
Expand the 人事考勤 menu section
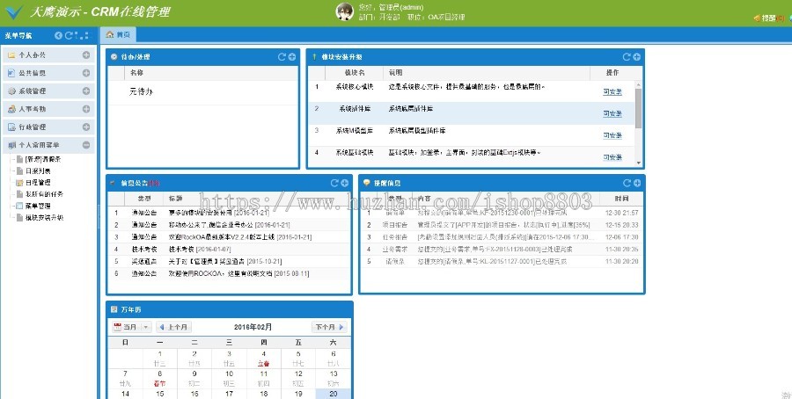pyautogui.click(x=86, y=109)
